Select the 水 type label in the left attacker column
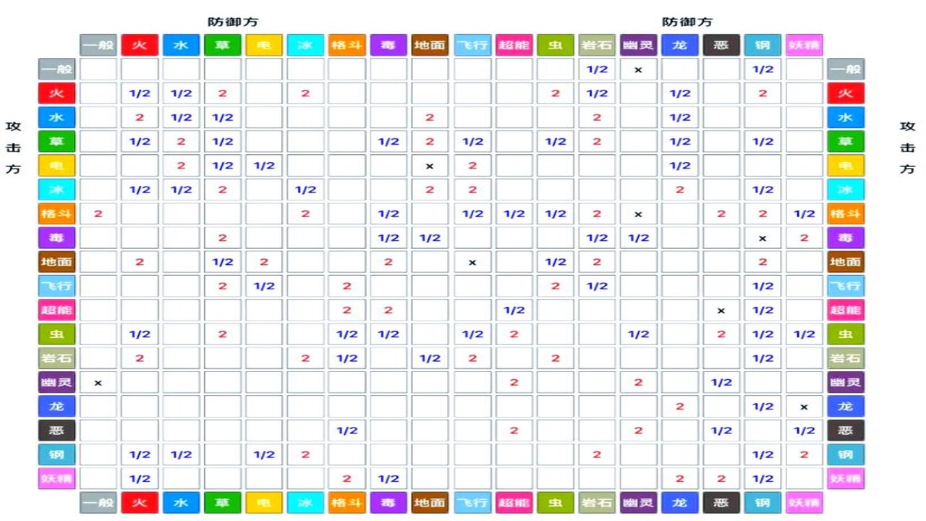The image size is (926, 521). (56, 117)
